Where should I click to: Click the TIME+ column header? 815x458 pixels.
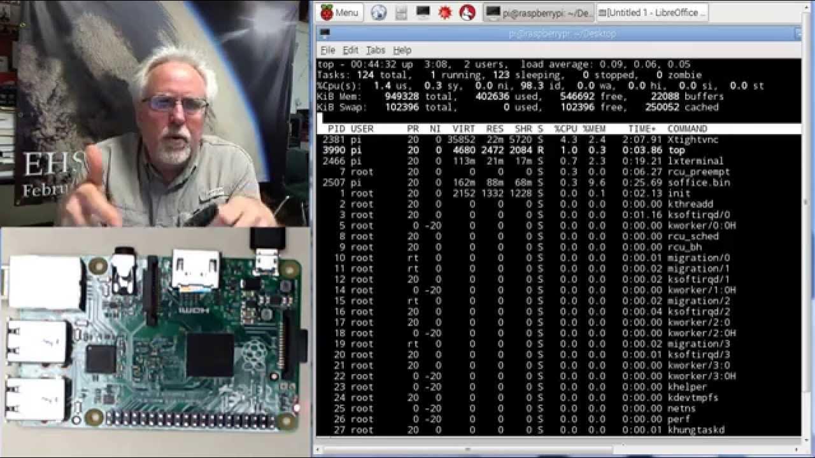click(642, 128)
